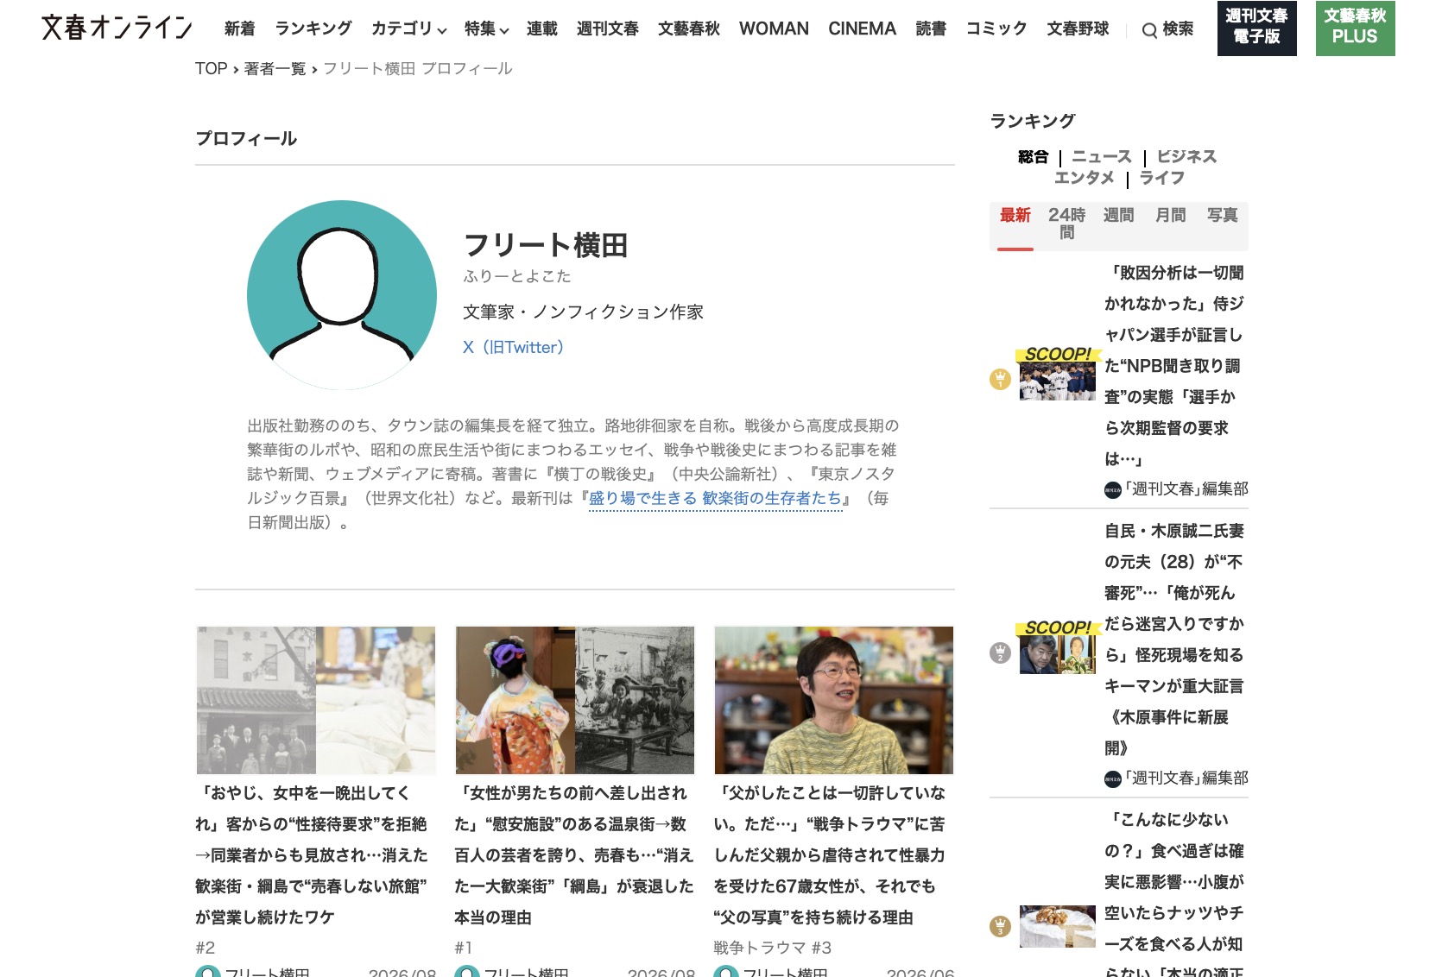Open the 綱島 旅館 article thumbnail
The width and height of the screenshot is (1442, 977).
pos(316,700)
